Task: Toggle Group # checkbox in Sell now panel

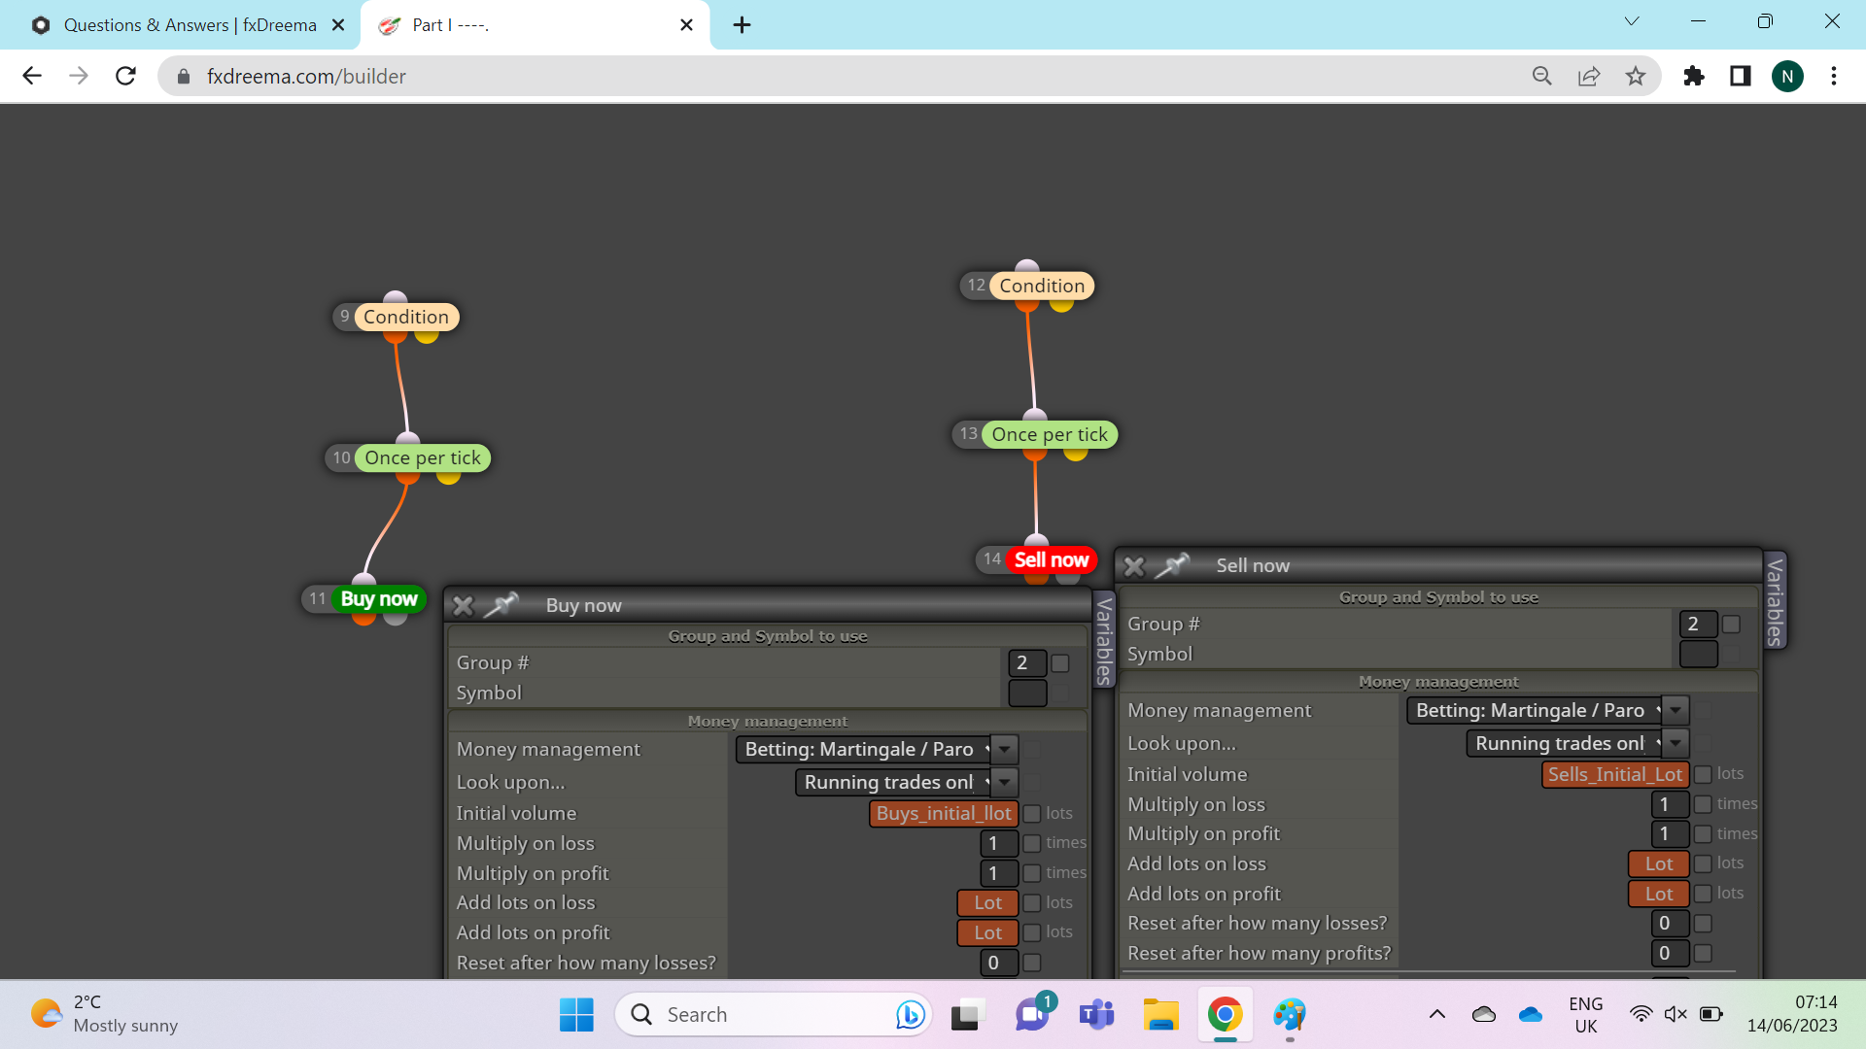Action: 1731,625
